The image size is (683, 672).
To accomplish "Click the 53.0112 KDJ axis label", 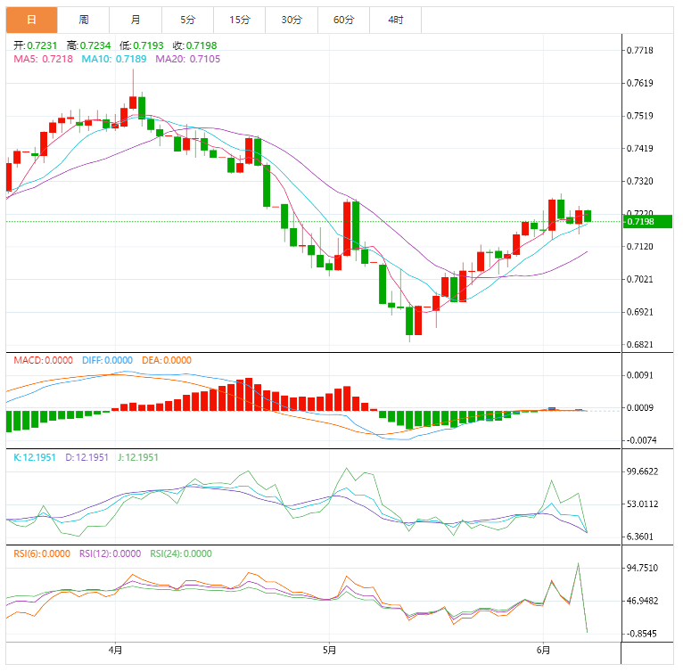I will click(642, 504).
